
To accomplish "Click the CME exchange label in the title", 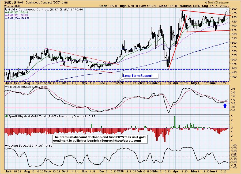I will pos(65,3).
